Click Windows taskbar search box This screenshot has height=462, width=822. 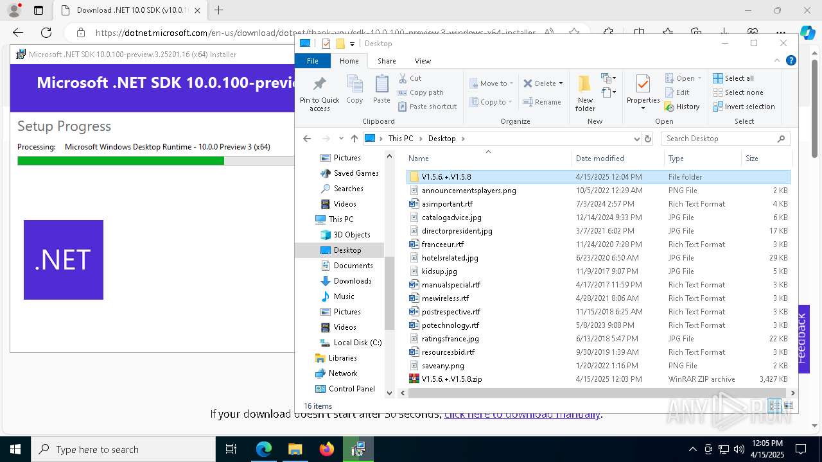pyautogui.click(x=123, y=449)
